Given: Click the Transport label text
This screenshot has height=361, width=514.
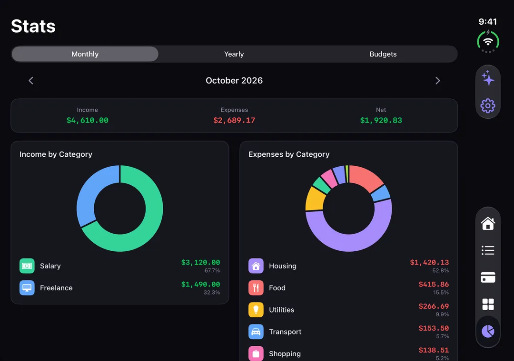Looking at the screenshot, I should click(285, 332).
